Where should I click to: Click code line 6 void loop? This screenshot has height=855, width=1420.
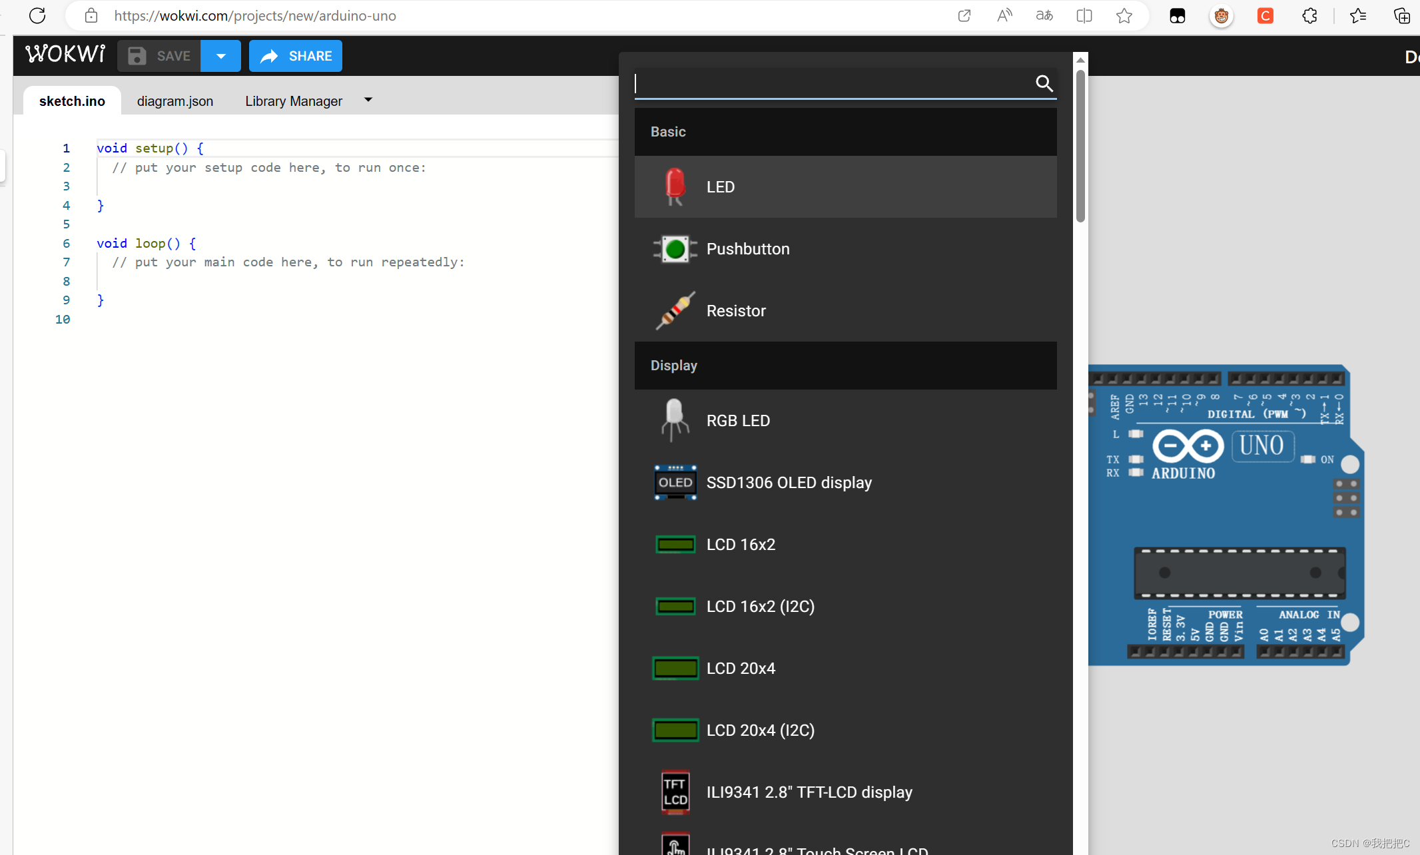[x=147, y=243]
